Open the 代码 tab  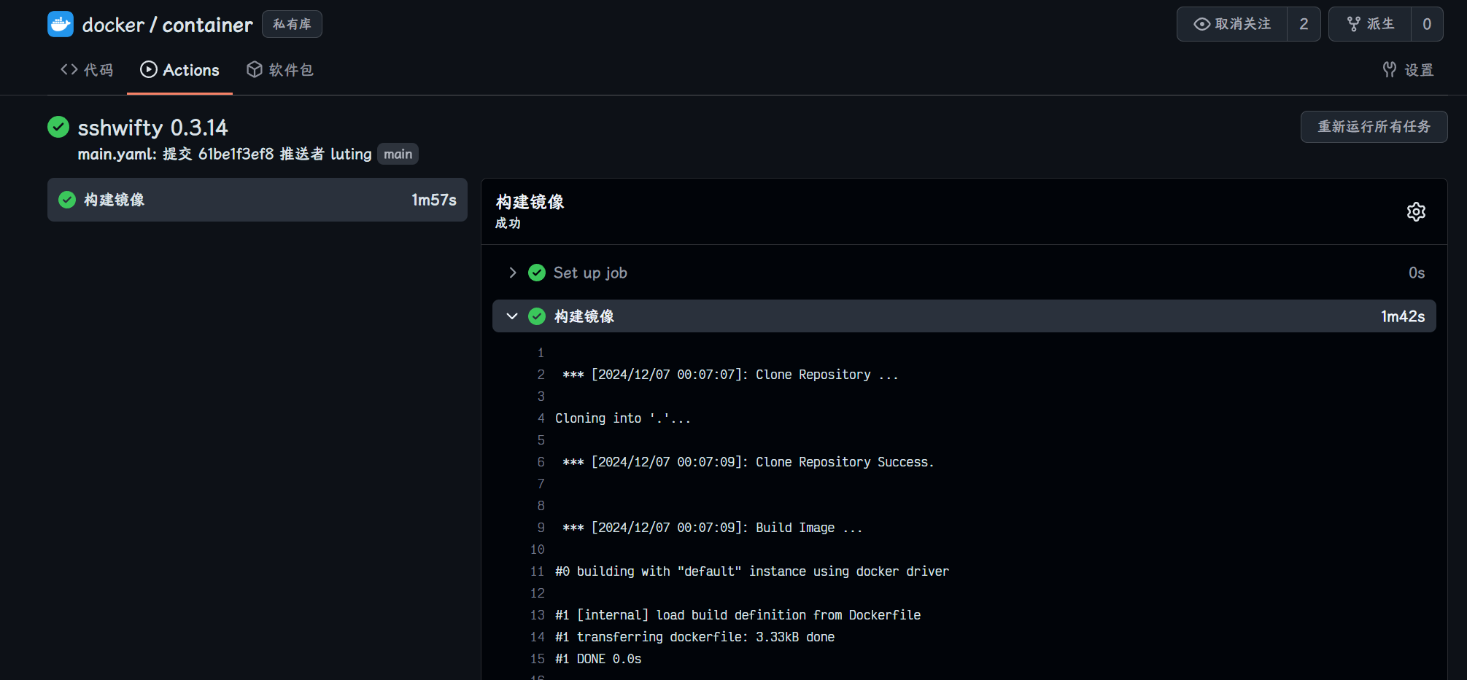point(87,70)
